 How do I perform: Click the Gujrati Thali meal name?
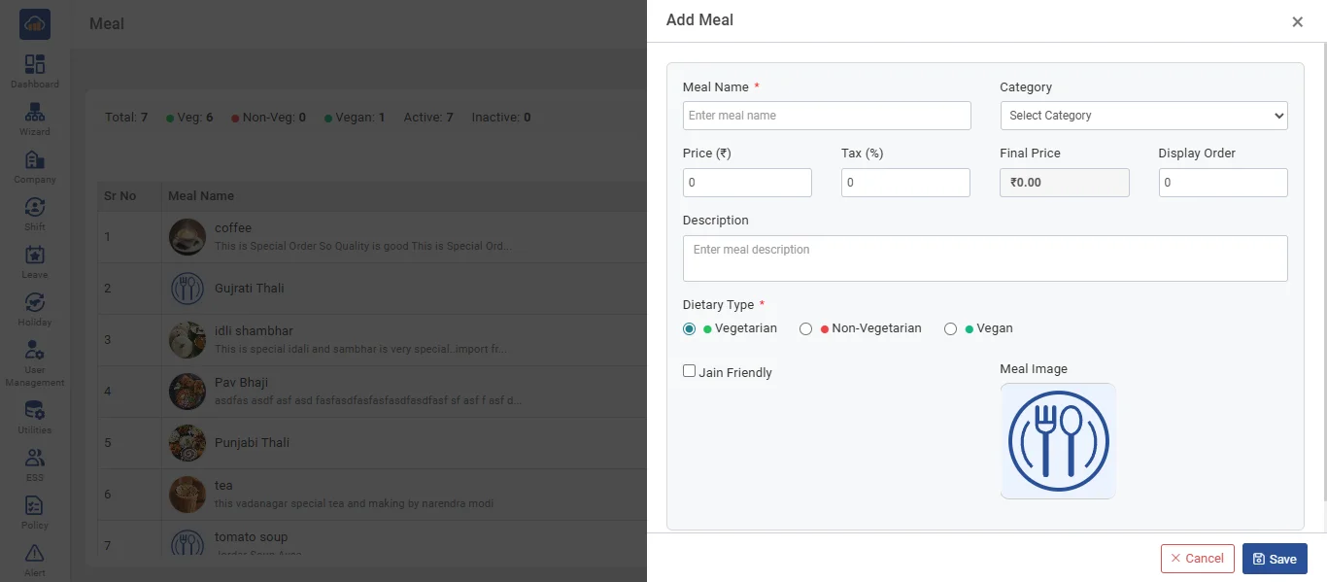pyautogui.click(x=250, y=289)
